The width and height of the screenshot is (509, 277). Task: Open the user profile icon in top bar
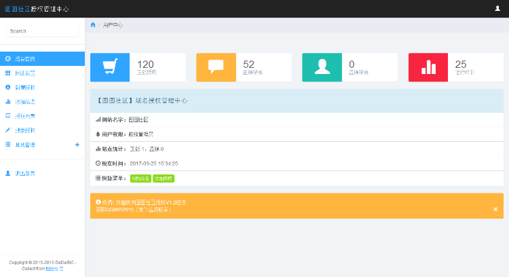tap(497, 8)
